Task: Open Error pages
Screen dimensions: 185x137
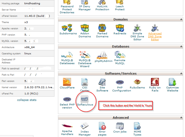Action: click(x=102, y=129)
